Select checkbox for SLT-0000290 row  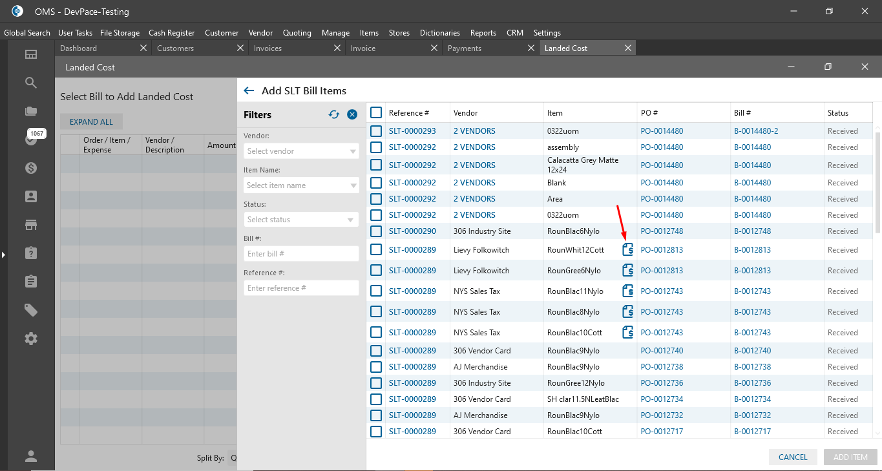[376, 231]
